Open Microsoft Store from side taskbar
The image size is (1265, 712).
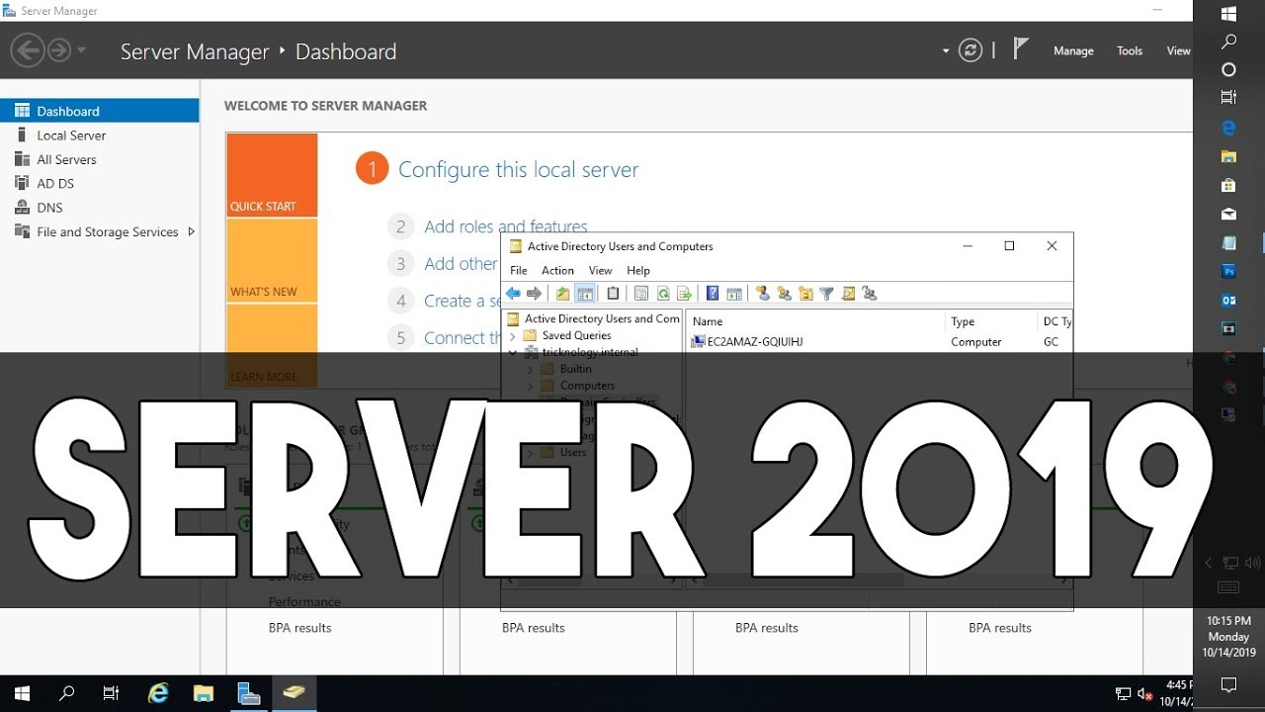[x=1229, y=185]
